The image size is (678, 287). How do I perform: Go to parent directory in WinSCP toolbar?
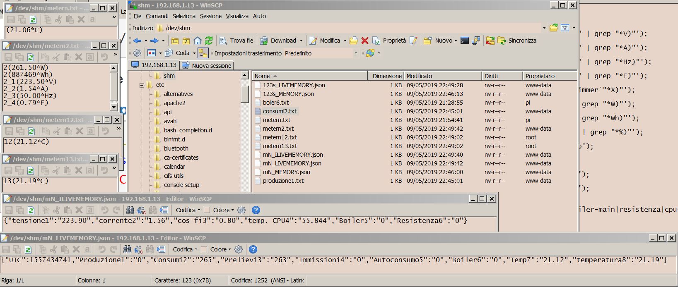175,41
